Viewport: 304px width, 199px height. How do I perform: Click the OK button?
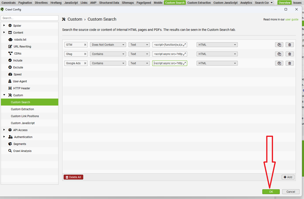(x=271, y=192)
